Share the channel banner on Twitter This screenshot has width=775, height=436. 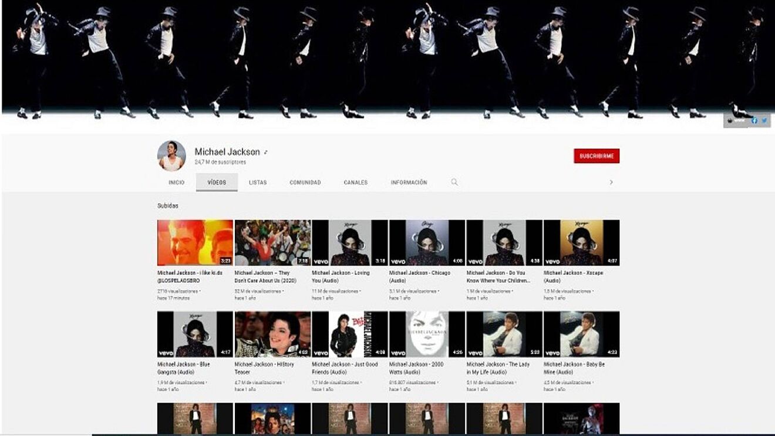coord(764,120)
